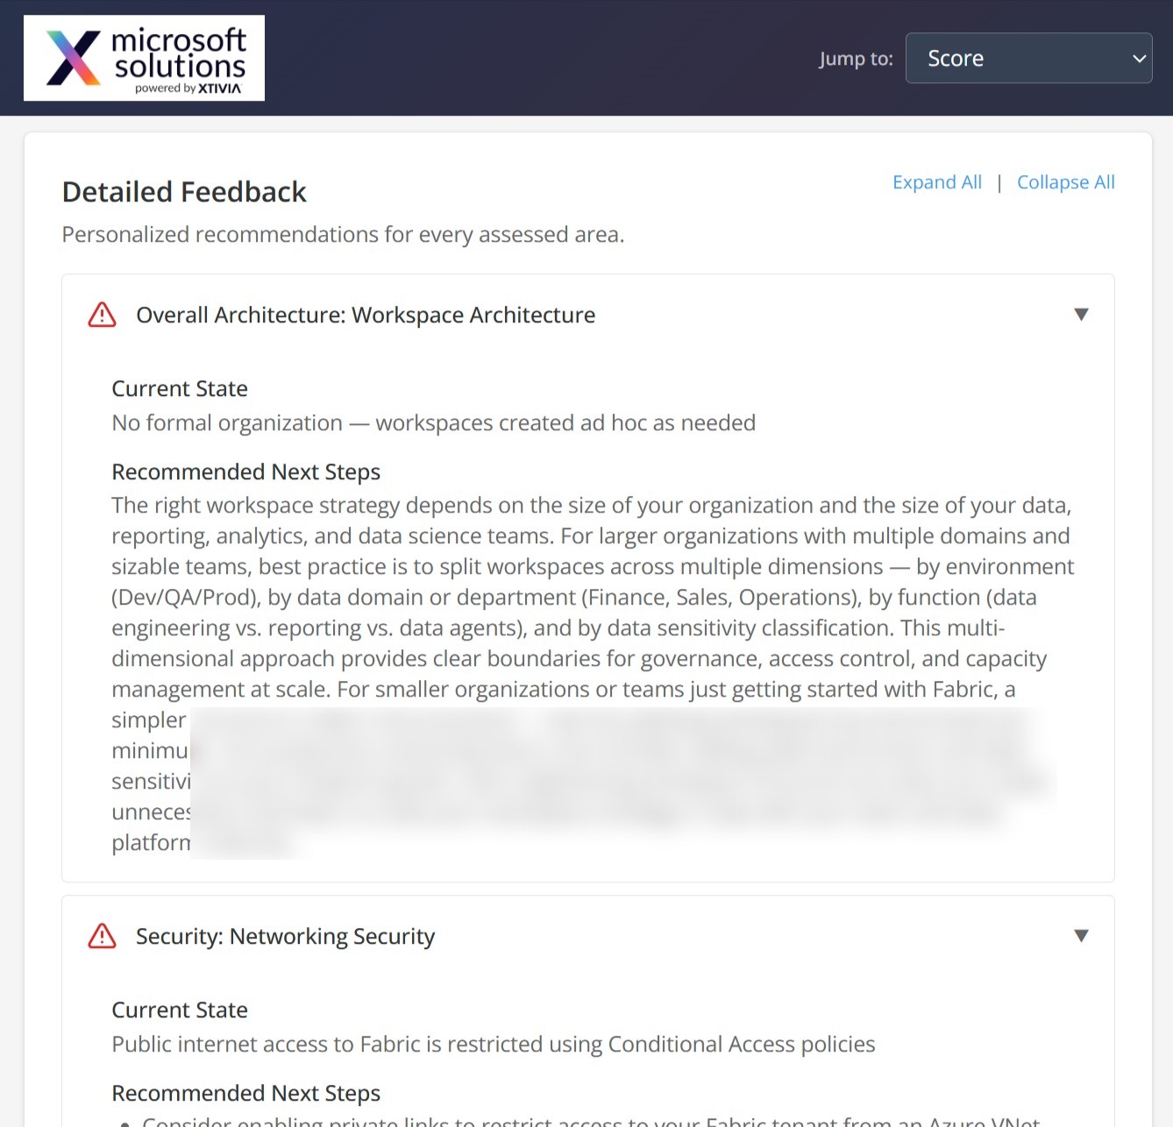Click the 'No formal organization' current state text
Screen dimensions: 1173x1127
433,422
